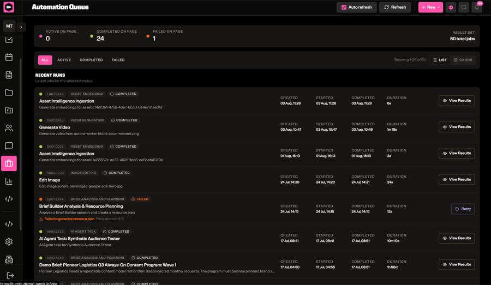
Task: Select the ALL filter tab
Action: (45, 60)
